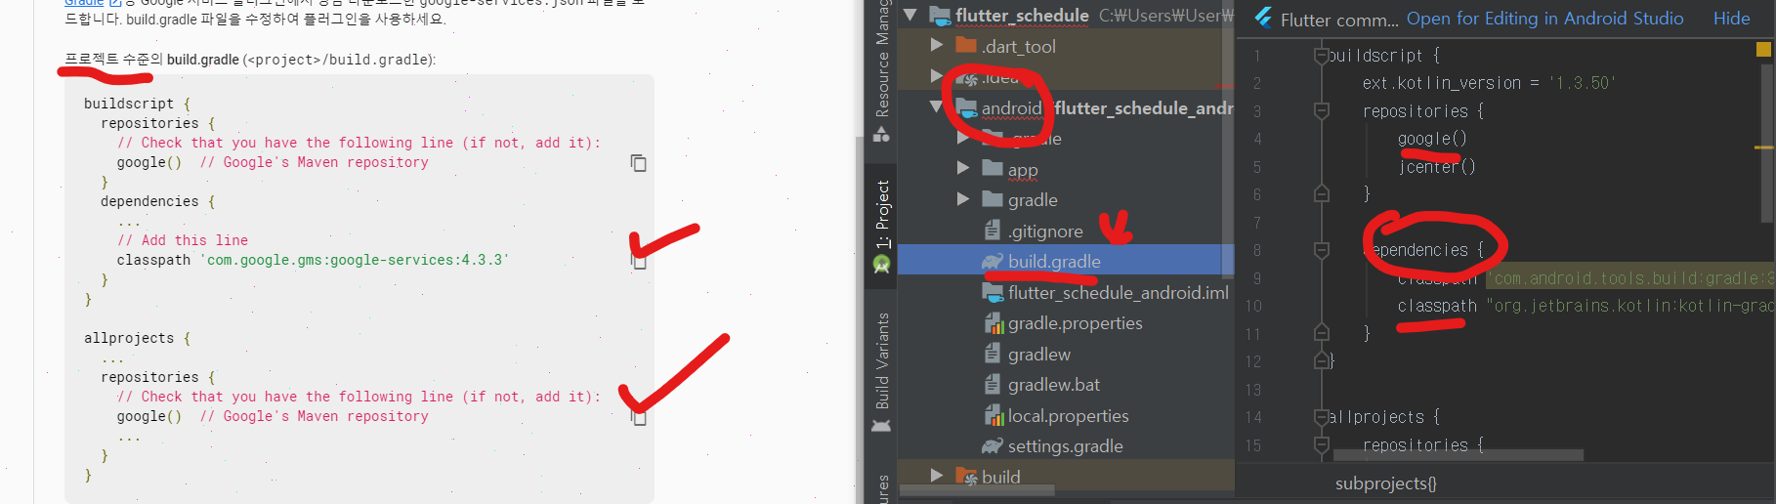Click the jcenter() line in editor

pos(1436,167)
